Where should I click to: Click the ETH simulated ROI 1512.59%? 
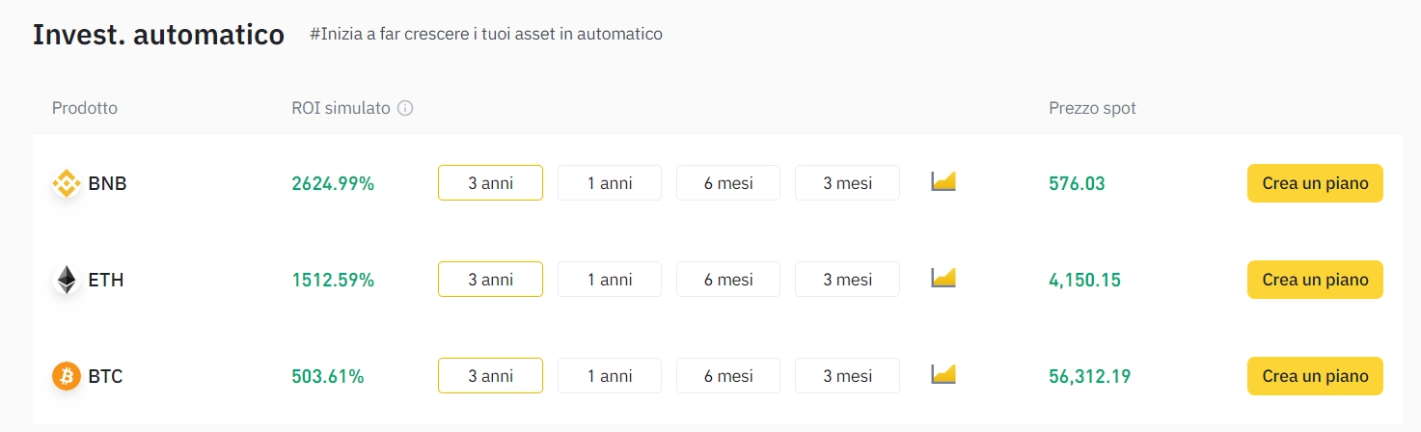coord(333,281)
